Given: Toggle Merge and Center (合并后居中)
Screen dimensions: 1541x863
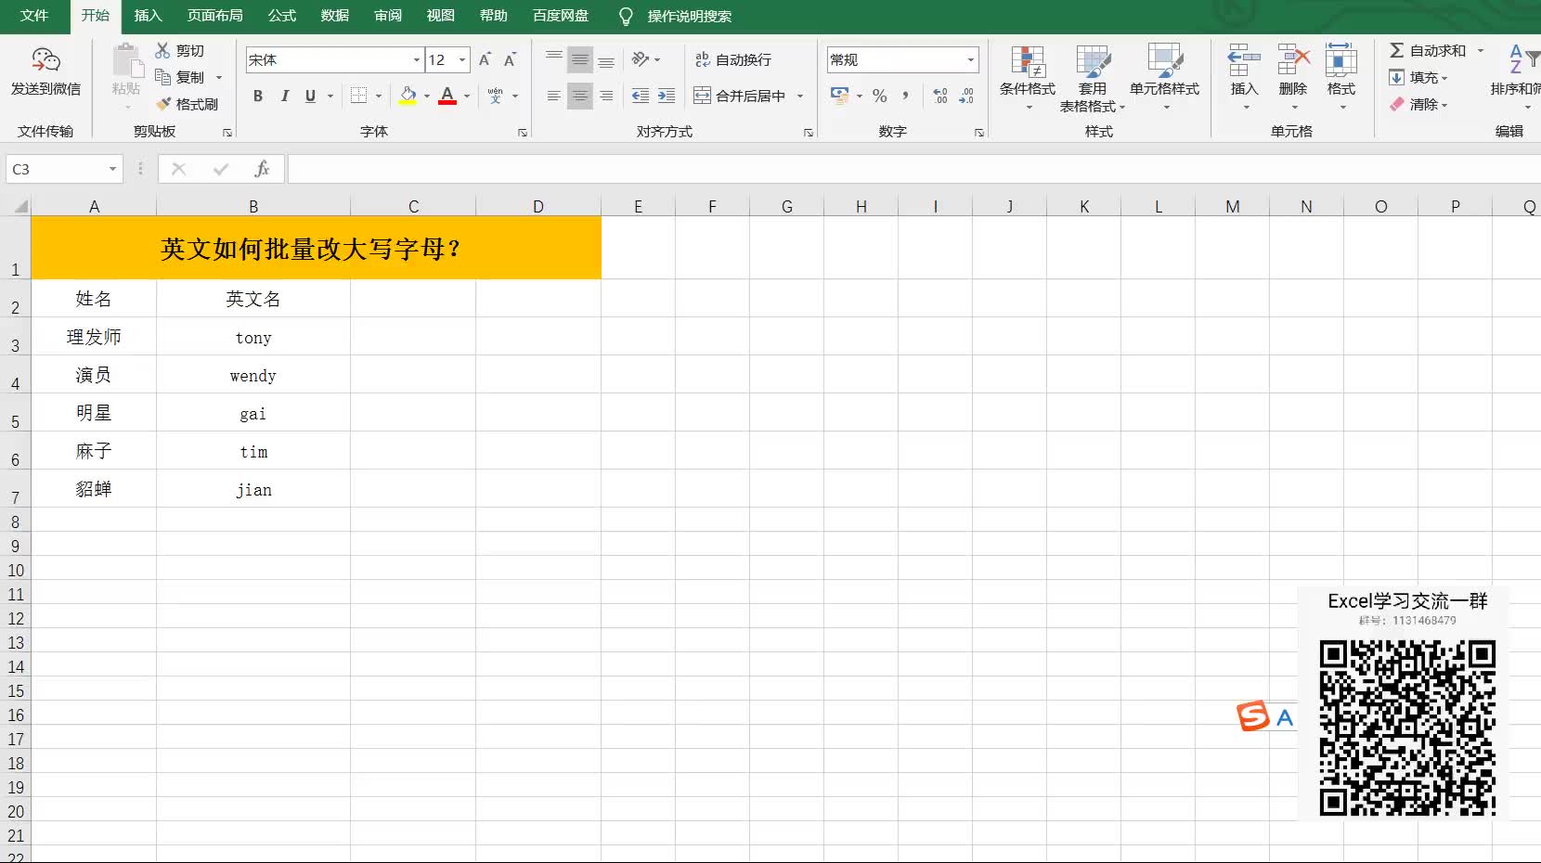Looking at the screenshot, I should pos(740,96).
